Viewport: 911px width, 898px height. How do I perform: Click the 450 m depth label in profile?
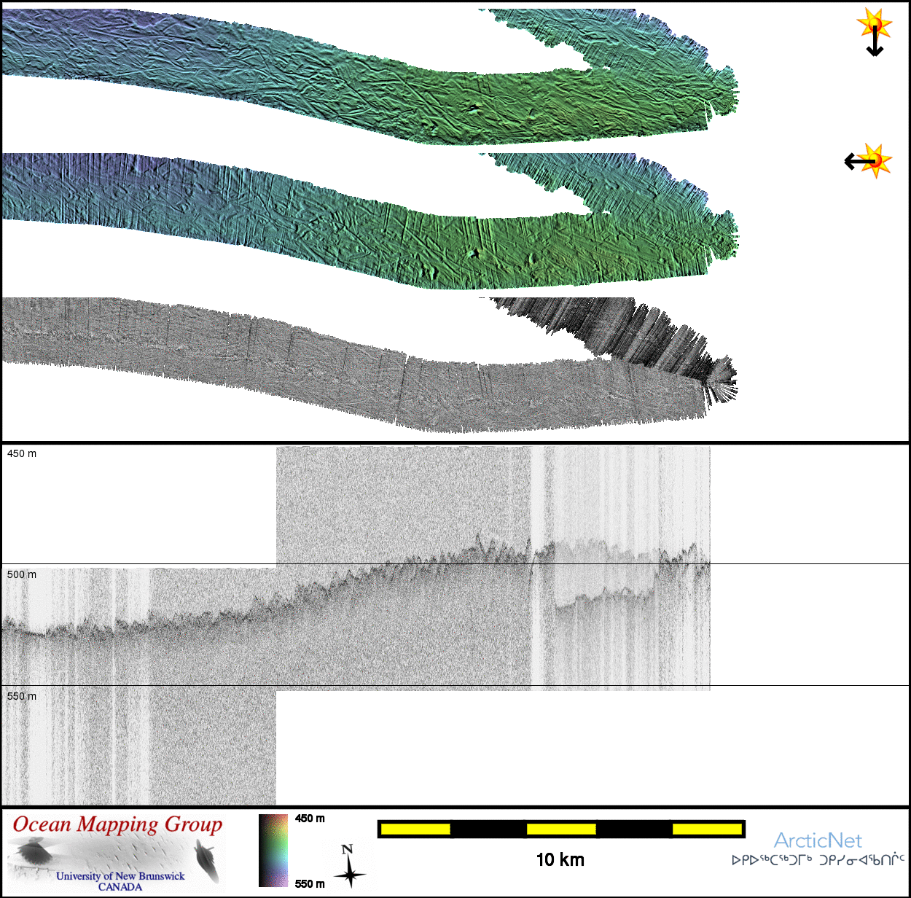(22, 453)
